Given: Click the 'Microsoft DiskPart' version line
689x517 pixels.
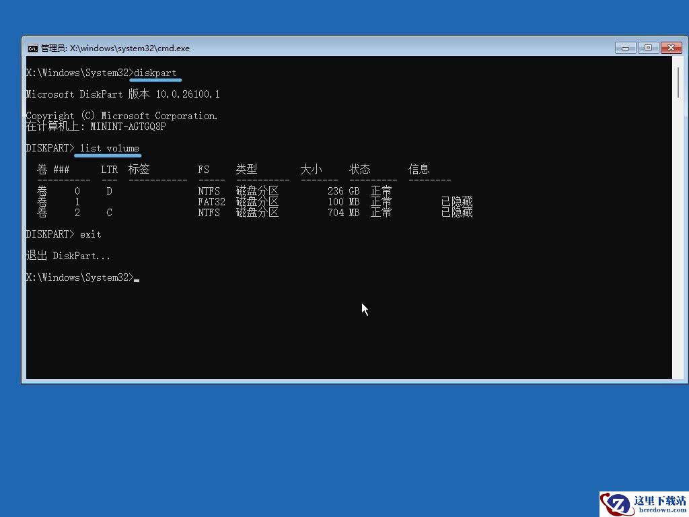Looking at the screenshot, I should click(123, 94).
